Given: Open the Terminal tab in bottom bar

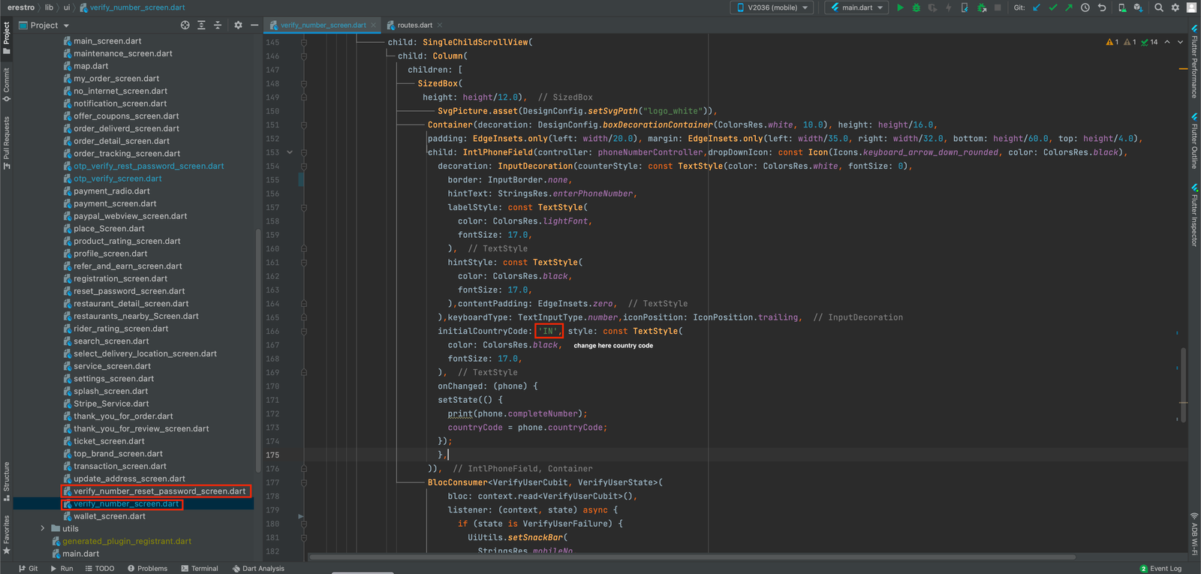Looking at the screenshot, I should [x=199, y=569].
